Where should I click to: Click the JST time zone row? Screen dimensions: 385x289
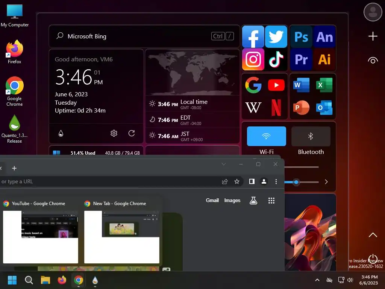(192, 136)
